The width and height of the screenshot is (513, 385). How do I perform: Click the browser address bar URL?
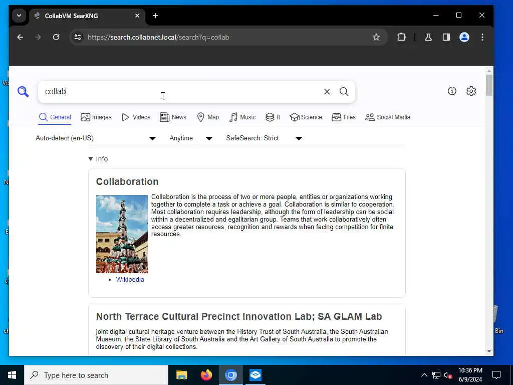158,37
